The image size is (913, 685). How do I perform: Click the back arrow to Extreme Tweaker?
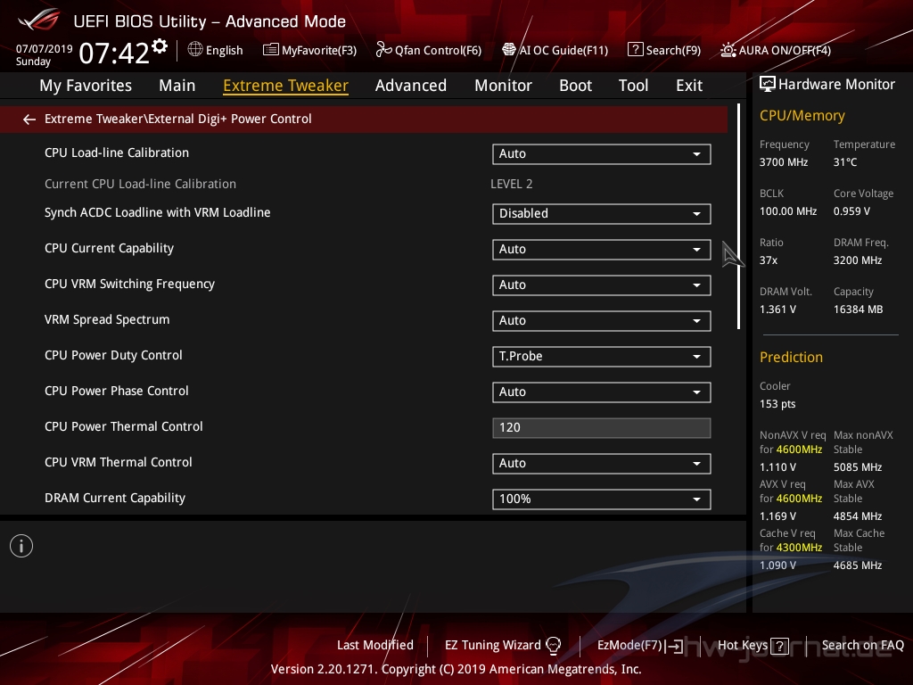pos(29,120)
